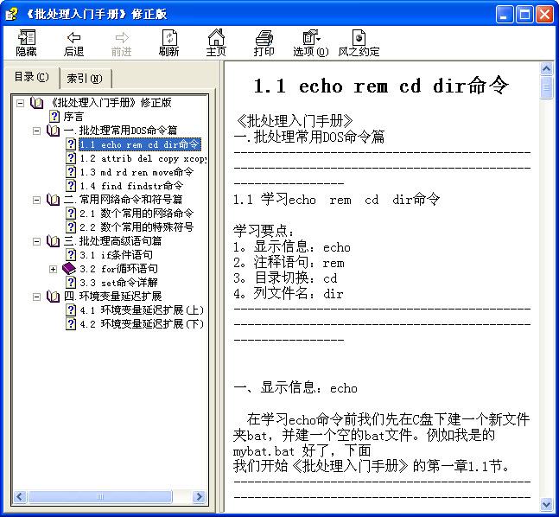Select 1.1 echo rem cd dir命令 in tree
The width and height of the screenshot is (559, 517).
click(140, 144)
